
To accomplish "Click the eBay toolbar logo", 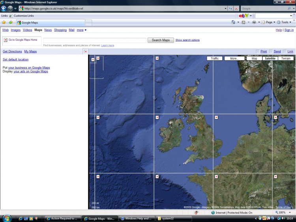I will [x=244, y=16].
